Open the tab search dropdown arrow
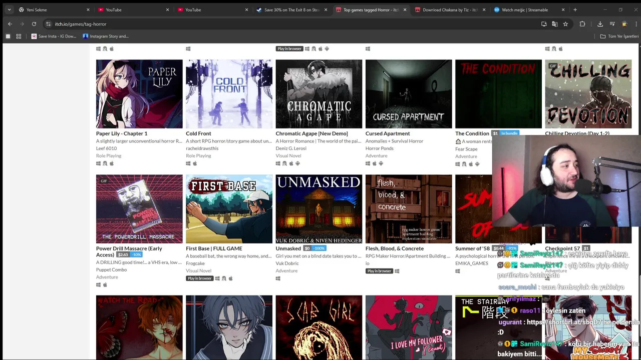 click(9, 9)
